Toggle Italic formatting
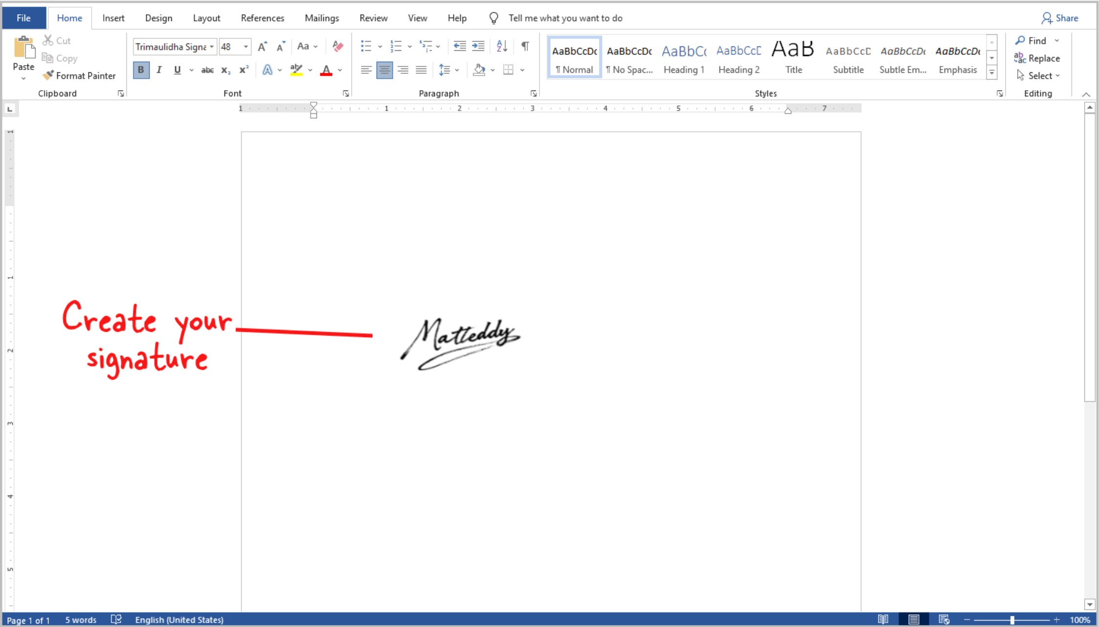Viewport: 1099px width, 627px height. click(x=159, y=70)
